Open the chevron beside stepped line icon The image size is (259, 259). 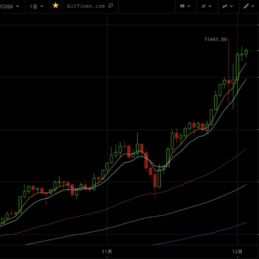coord(232,6)
